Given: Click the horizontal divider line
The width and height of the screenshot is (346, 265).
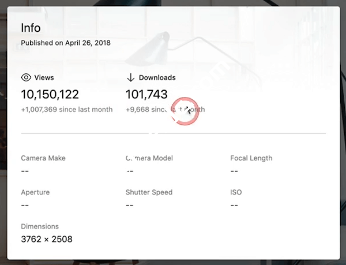Looking at the screenshot, I should [x=242, y=133].
